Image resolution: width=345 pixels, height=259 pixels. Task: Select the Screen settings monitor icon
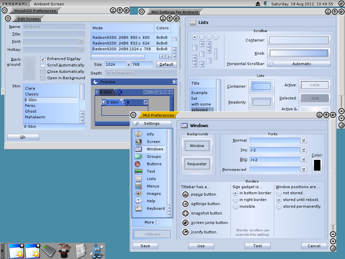tap(138, 141)
